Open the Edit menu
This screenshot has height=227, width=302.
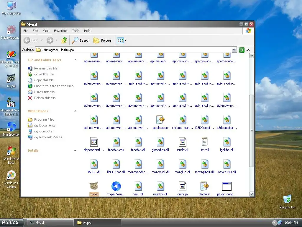[35, 31]
